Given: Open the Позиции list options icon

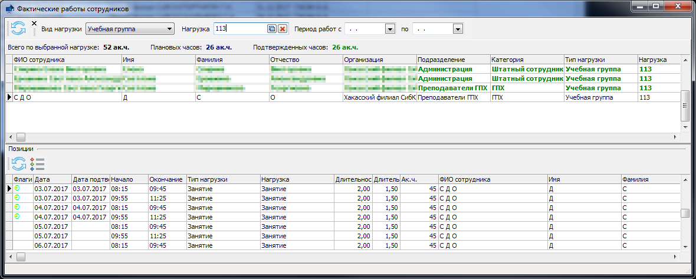Looking at the screenshot, I should coord(37,164).
